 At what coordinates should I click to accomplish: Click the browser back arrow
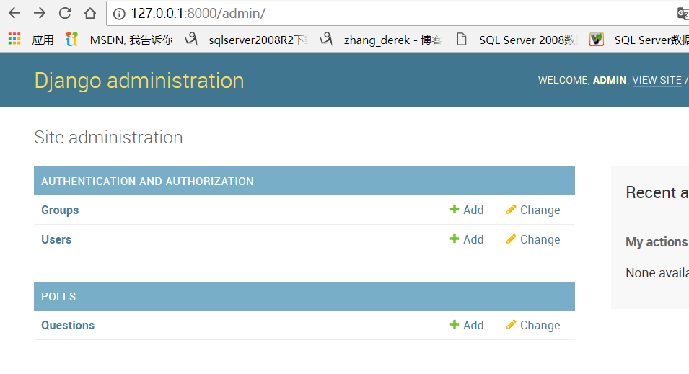pos(14,13)
